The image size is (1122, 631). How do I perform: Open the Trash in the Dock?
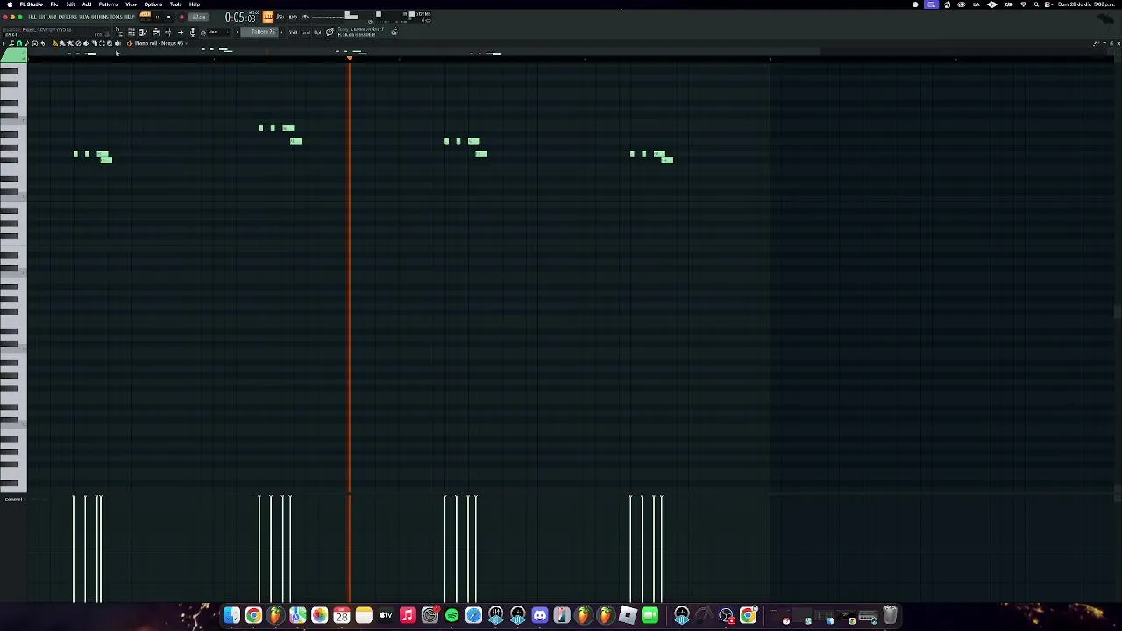pos(890,616)
